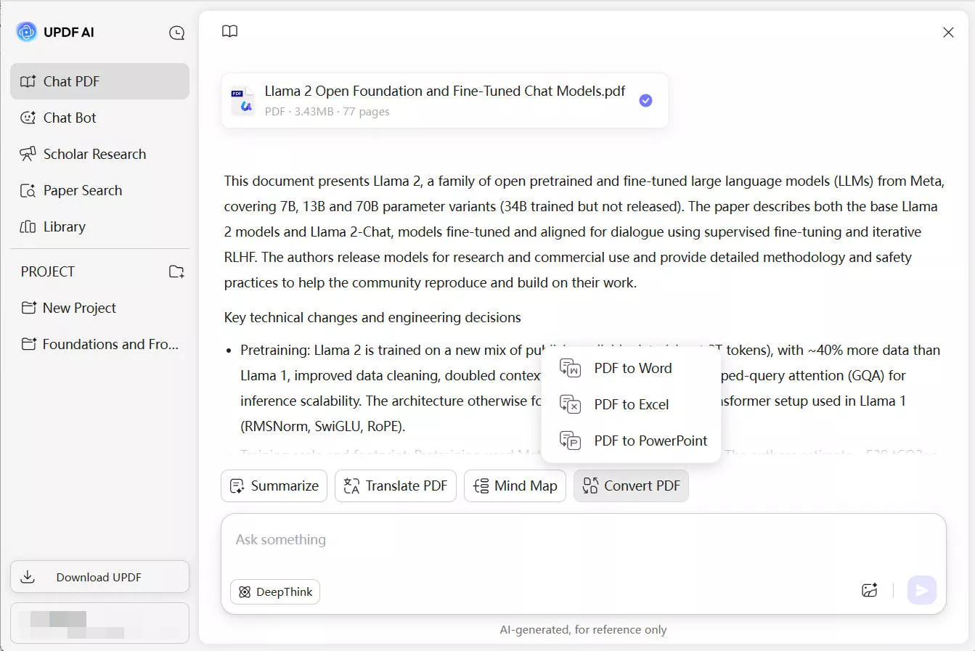Click the send message arrow icon

click(922, 590)
